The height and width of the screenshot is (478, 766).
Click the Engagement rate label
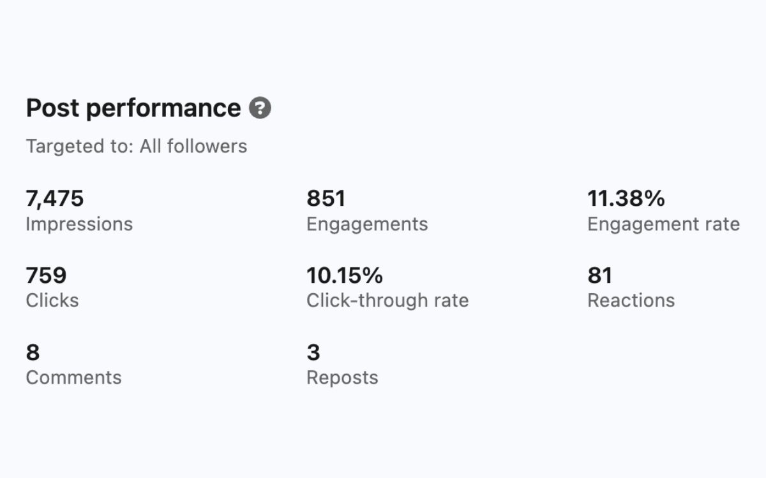[663, 224]
